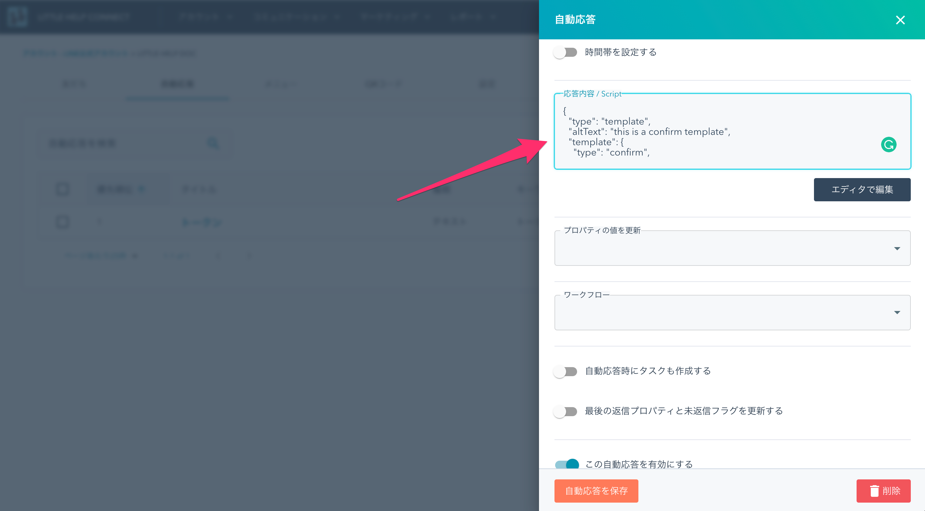925x511 pixels.
Task: Click the Little Help Connect logo icon
Action: click(17, 16)
